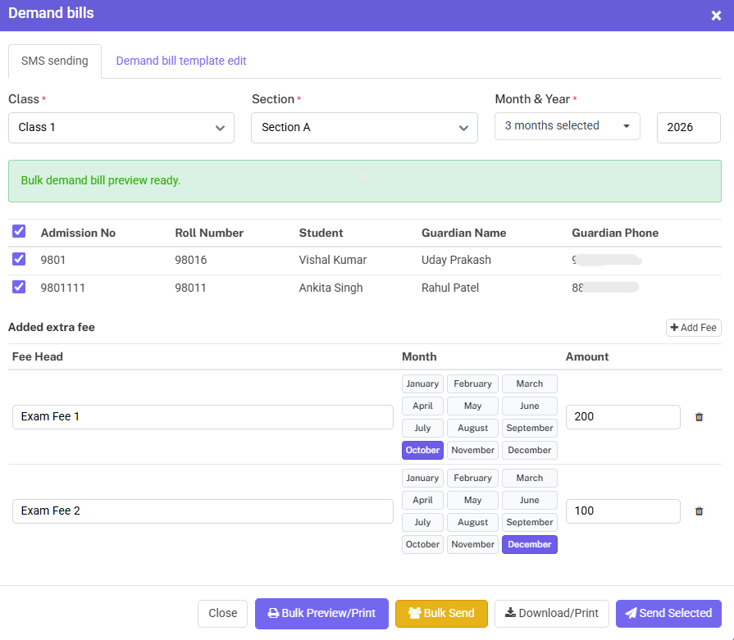Select February for Exam Fee 2
The image size is (734, 640).
[x=472, y=478]
